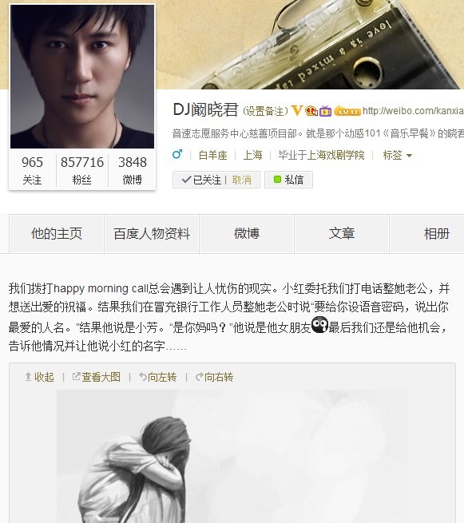The image size is (464, 523).
Task: Collapse the image using 收起
Action: click(40, 377)
